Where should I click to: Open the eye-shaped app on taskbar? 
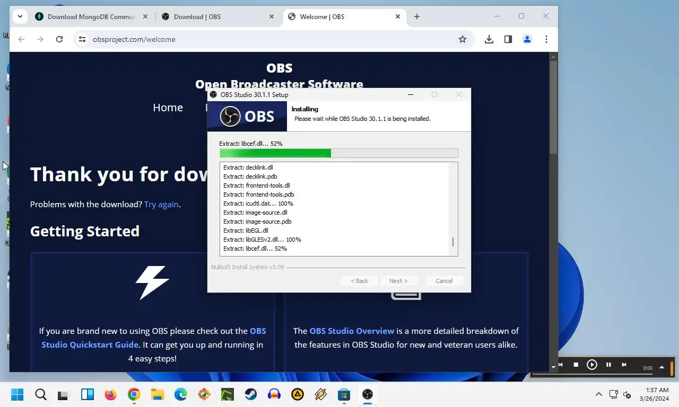tap(204, 394)
